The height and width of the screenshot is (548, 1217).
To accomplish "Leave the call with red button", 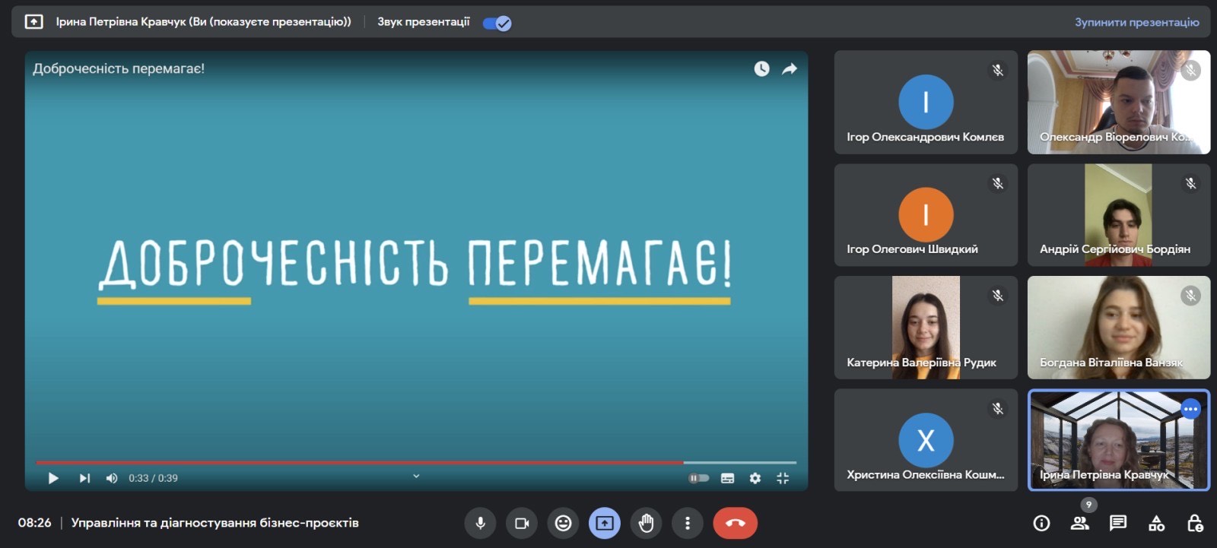I will click(735, 523).
